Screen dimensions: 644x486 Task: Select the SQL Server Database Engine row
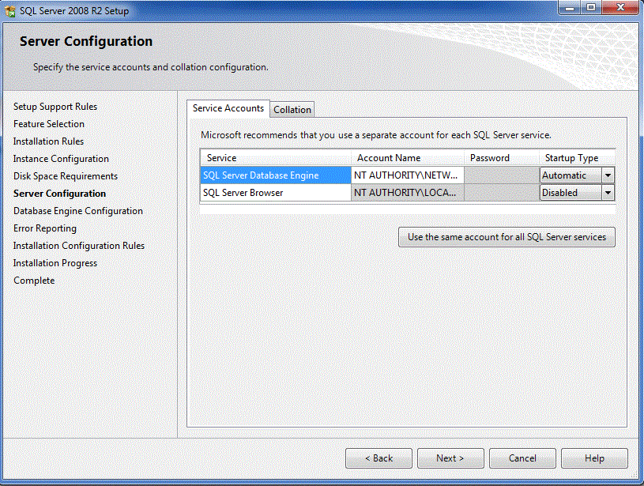pos(276,175)
